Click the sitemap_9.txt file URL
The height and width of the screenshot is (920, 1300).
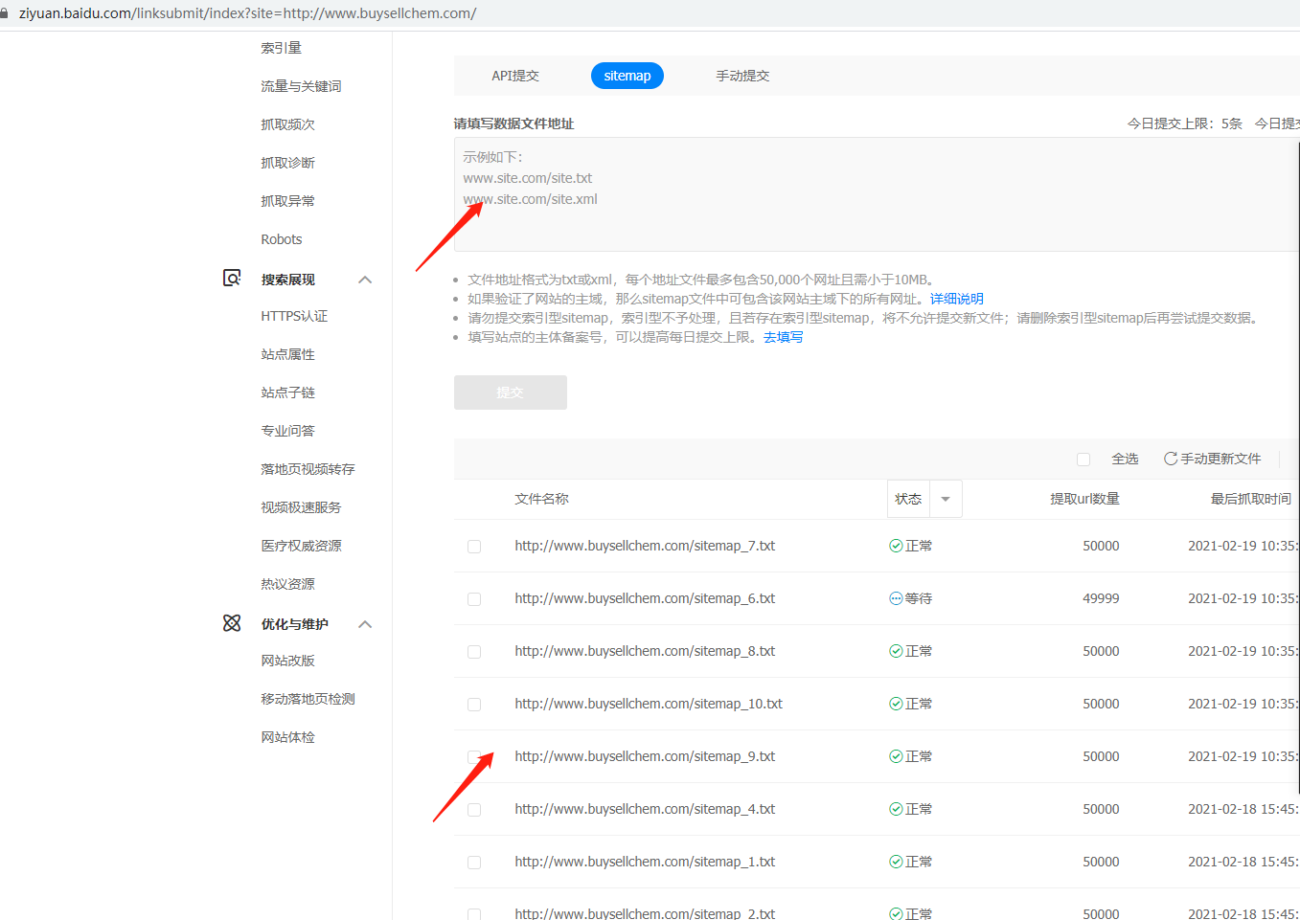pos(645,756)
